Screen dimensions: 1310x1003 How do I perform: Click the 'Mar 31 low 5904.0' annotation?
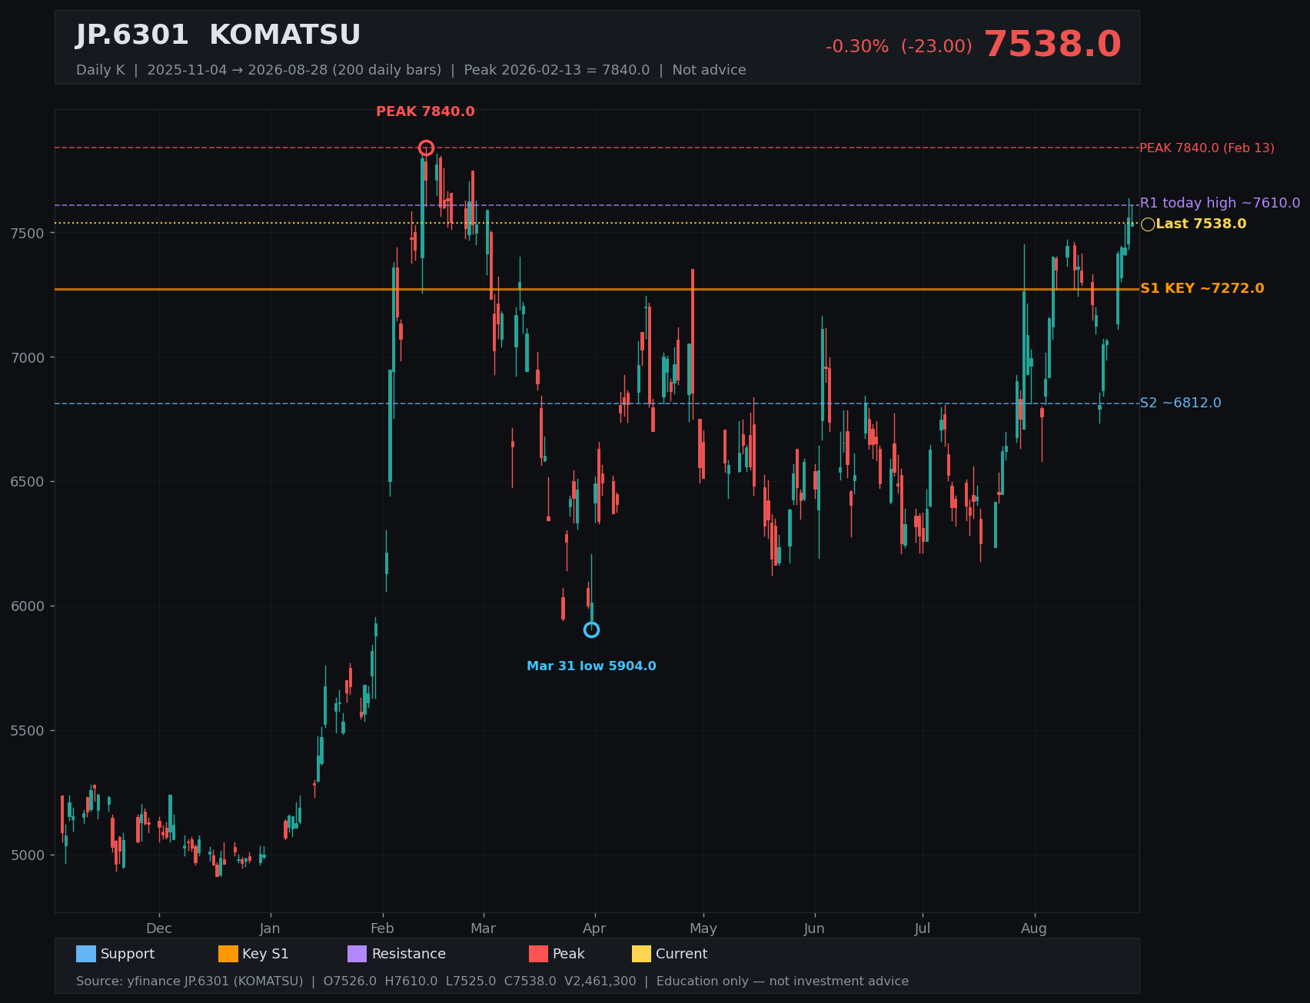coord(591,666)
